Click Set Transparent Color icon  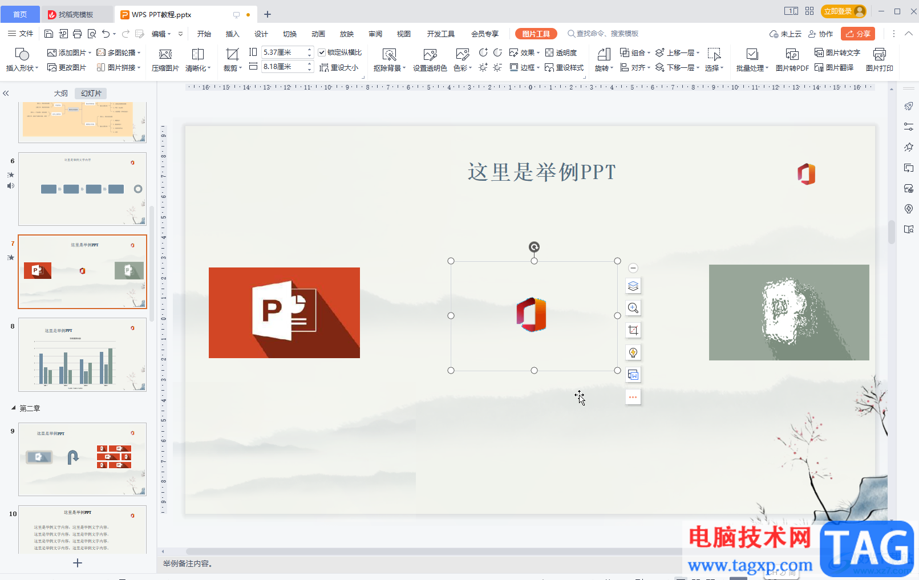click(430, 59)
